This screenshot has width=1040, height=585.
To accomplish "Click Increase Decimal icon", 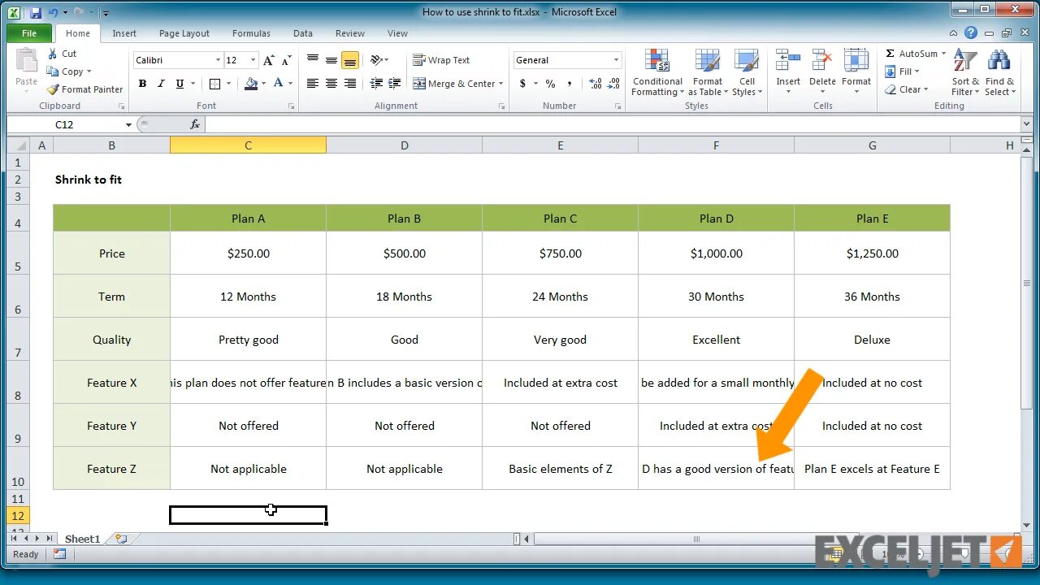I will pyautogui.click(x=596, y=84).
